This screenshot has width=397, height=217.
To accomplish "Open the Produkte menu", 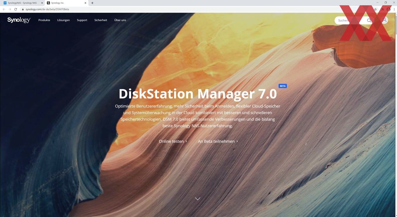I will point(44,20).
